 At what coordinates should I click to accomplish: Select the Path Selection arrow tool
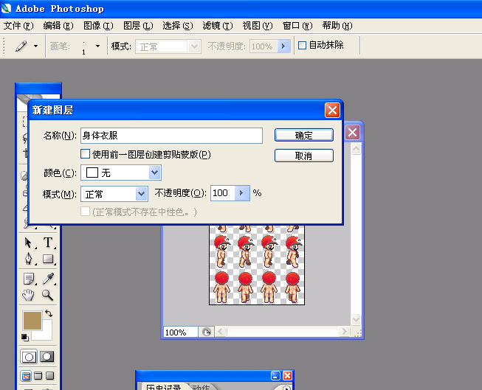pos(29,243)
